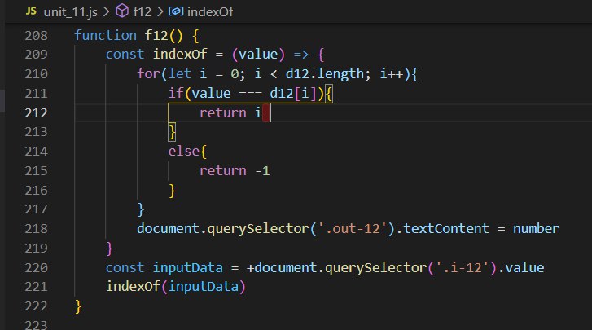The image size is (592, 330).
Task: Select the indexOf breadcrumb segment
Action: click(210, 12)
